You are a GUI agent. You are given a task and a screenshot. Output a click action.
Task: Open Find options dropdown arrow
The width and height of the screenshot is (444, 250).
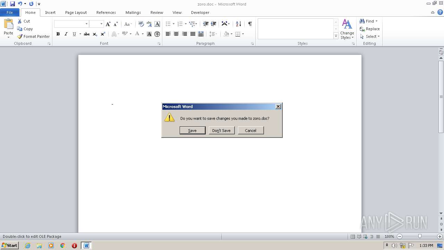coord(376,21)
